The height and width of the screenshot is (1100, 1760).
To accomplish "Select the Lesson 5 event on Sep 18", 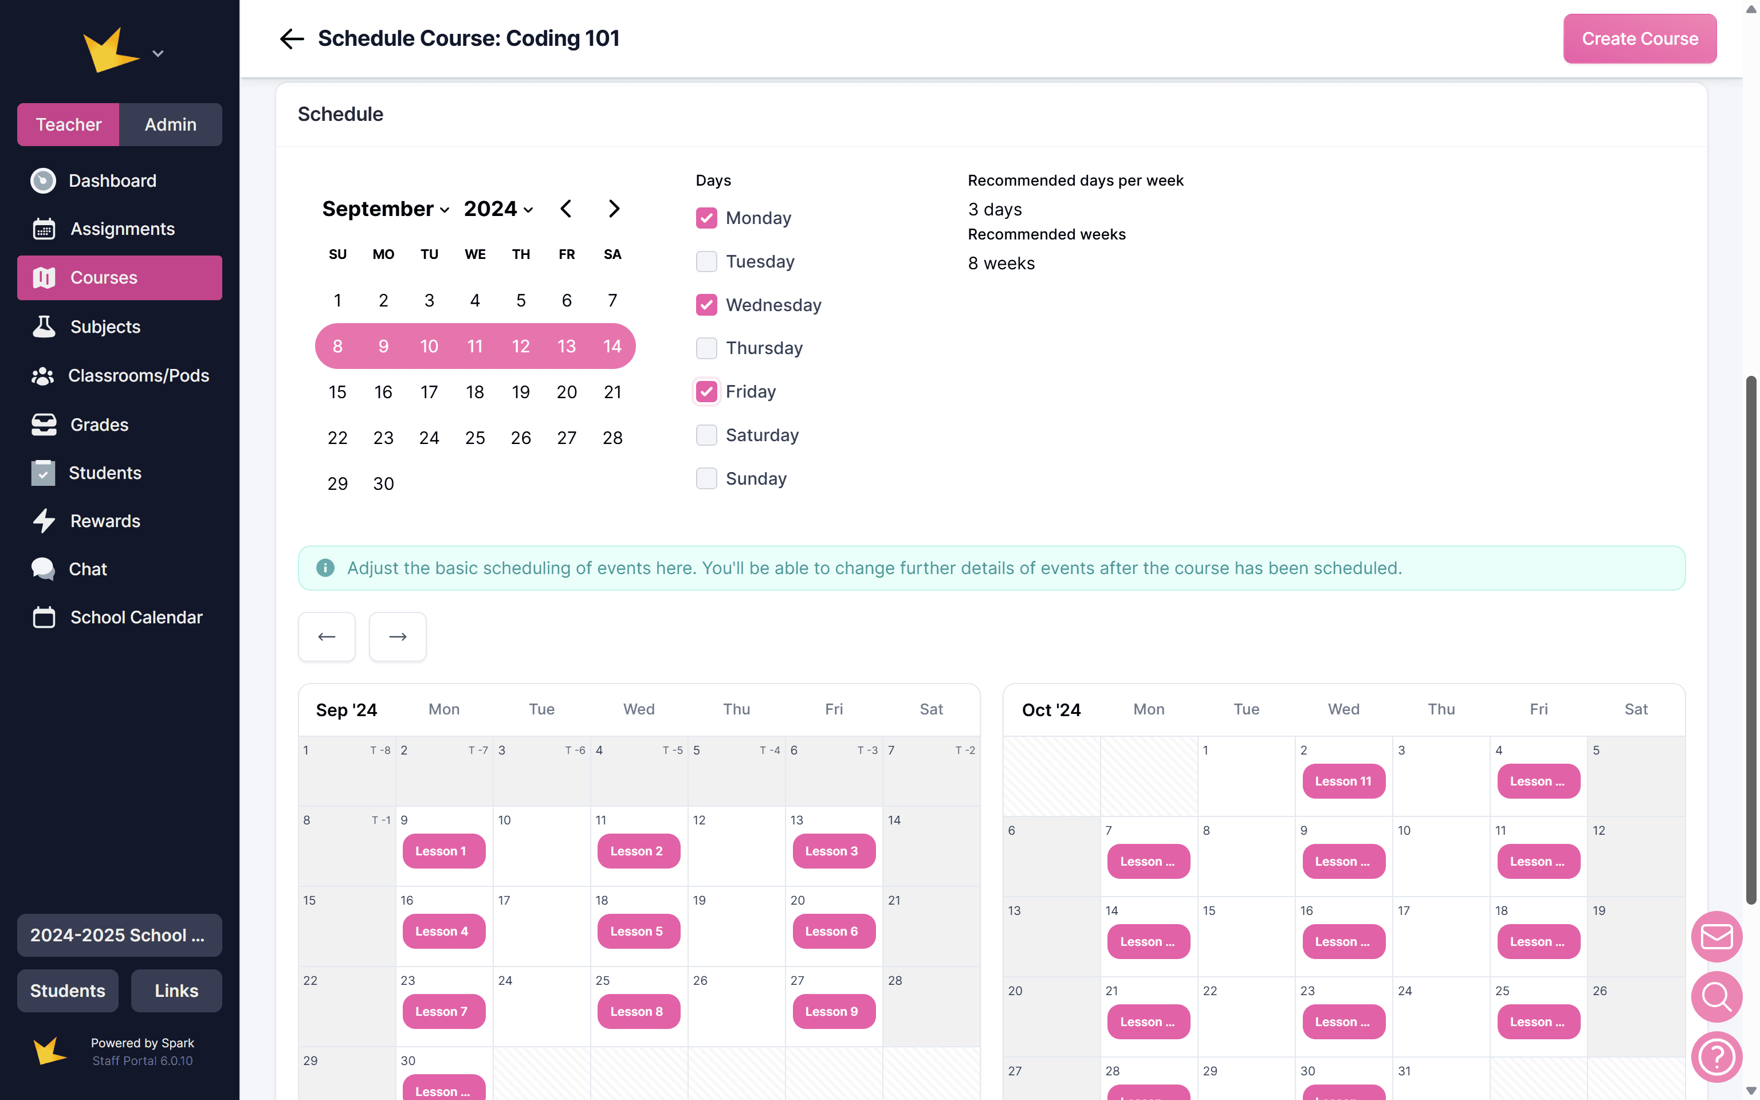I will (x=638, y=931).
